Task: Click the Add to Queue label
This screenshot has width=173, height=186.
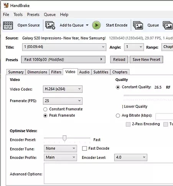Action: (x=72, y=25)
